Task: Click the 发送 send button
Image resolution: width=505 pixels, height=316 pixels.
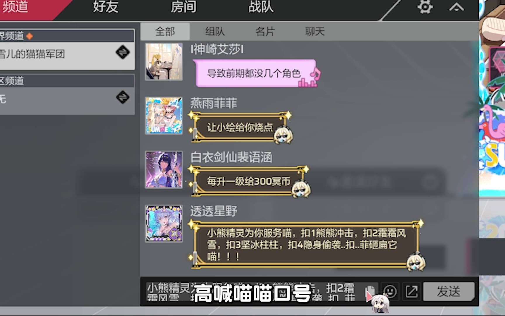Action: (x=449, y=291)
